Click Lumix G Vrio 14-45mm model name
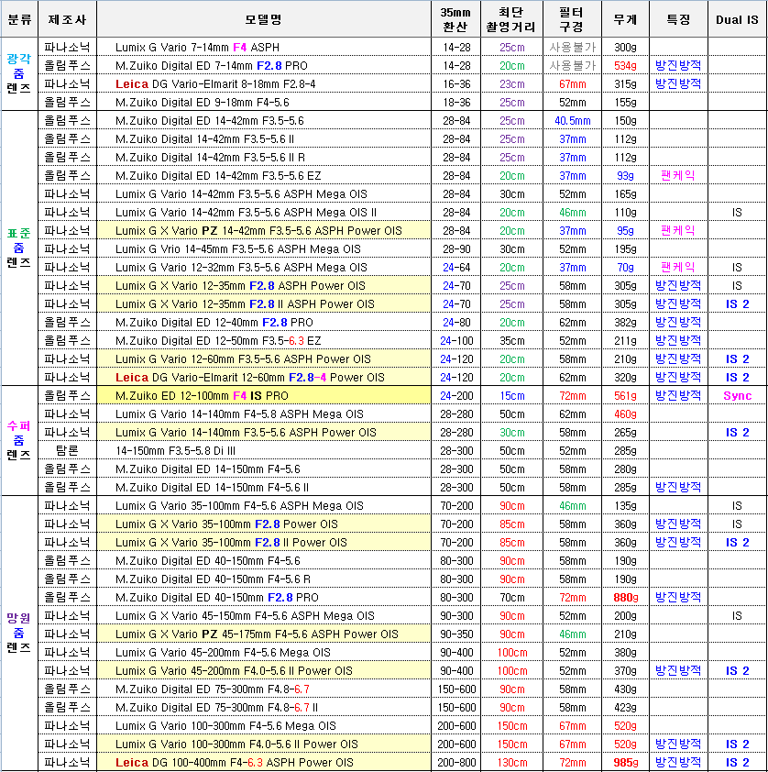The width and height of the screenshot is (768, 772). tap(238, 249)
